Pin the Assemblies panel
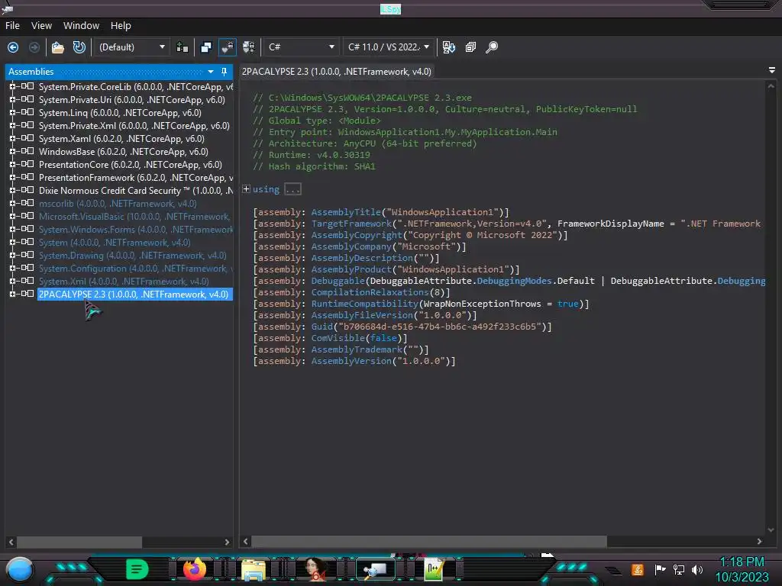The width and height of the screenshot is (782, 586). click(224, 72)
